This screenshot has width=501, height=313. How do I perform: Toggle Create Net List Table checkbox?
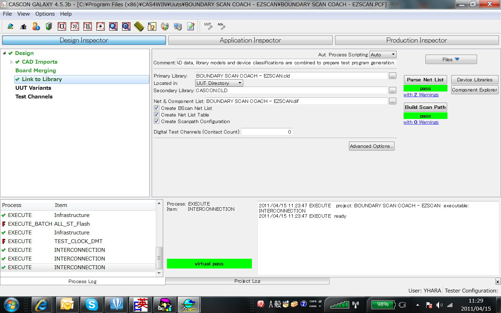click(157, 115)
